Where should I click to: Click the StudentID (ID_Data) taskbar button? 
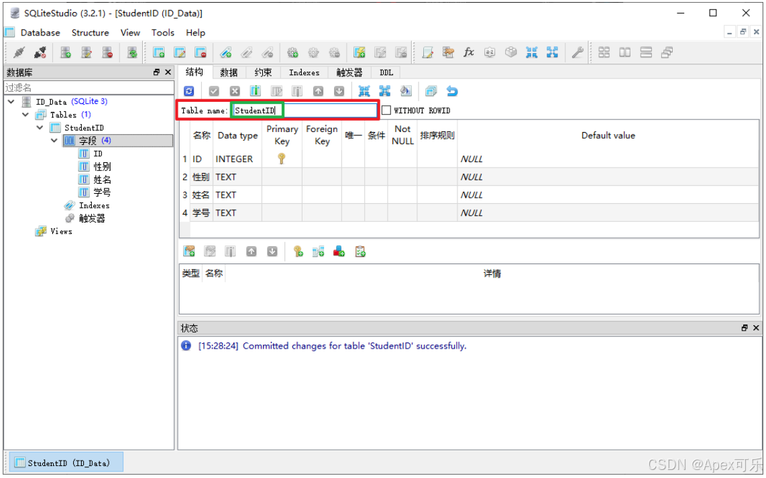click(x=66, y=463)
